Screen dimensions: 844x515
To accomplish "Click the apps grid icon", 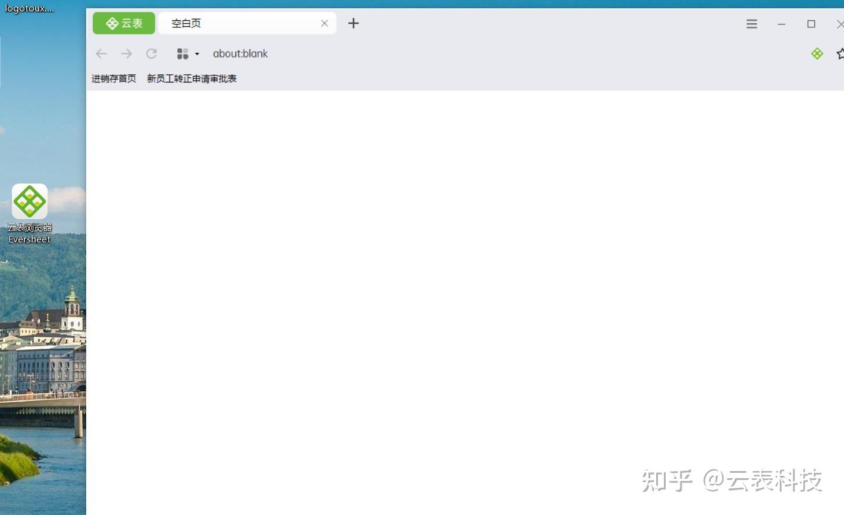I will (182, 53).
